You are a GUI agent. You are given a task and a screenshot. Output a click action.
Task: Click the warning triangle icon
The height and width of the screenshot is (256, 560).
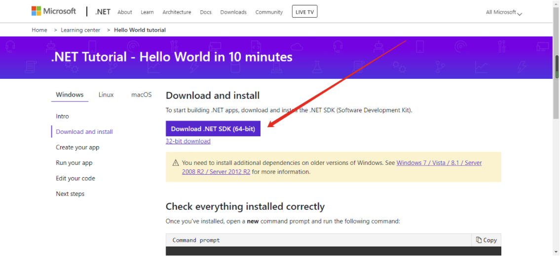[175, 163]
